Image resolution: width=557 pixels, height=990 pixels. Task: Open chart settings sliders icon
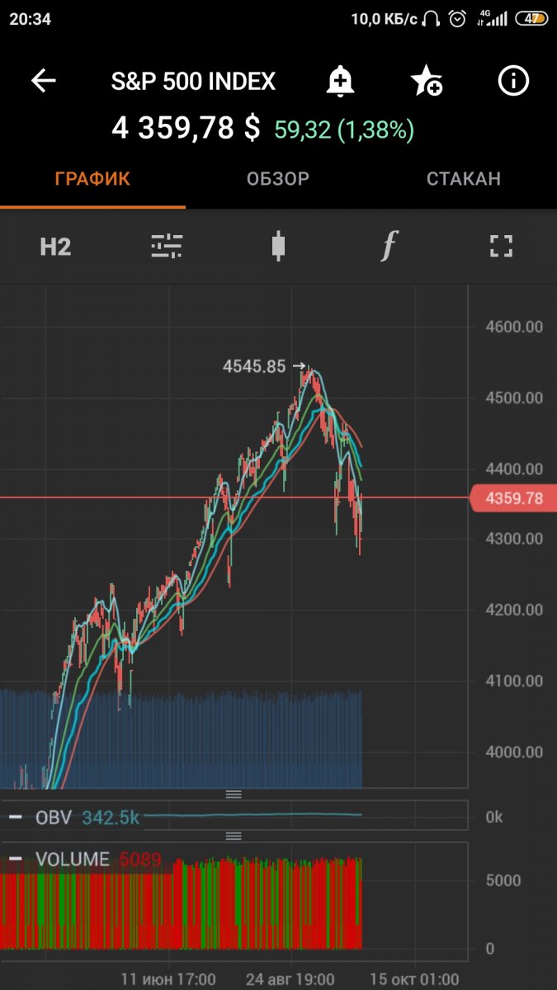[x=167, y=246]
